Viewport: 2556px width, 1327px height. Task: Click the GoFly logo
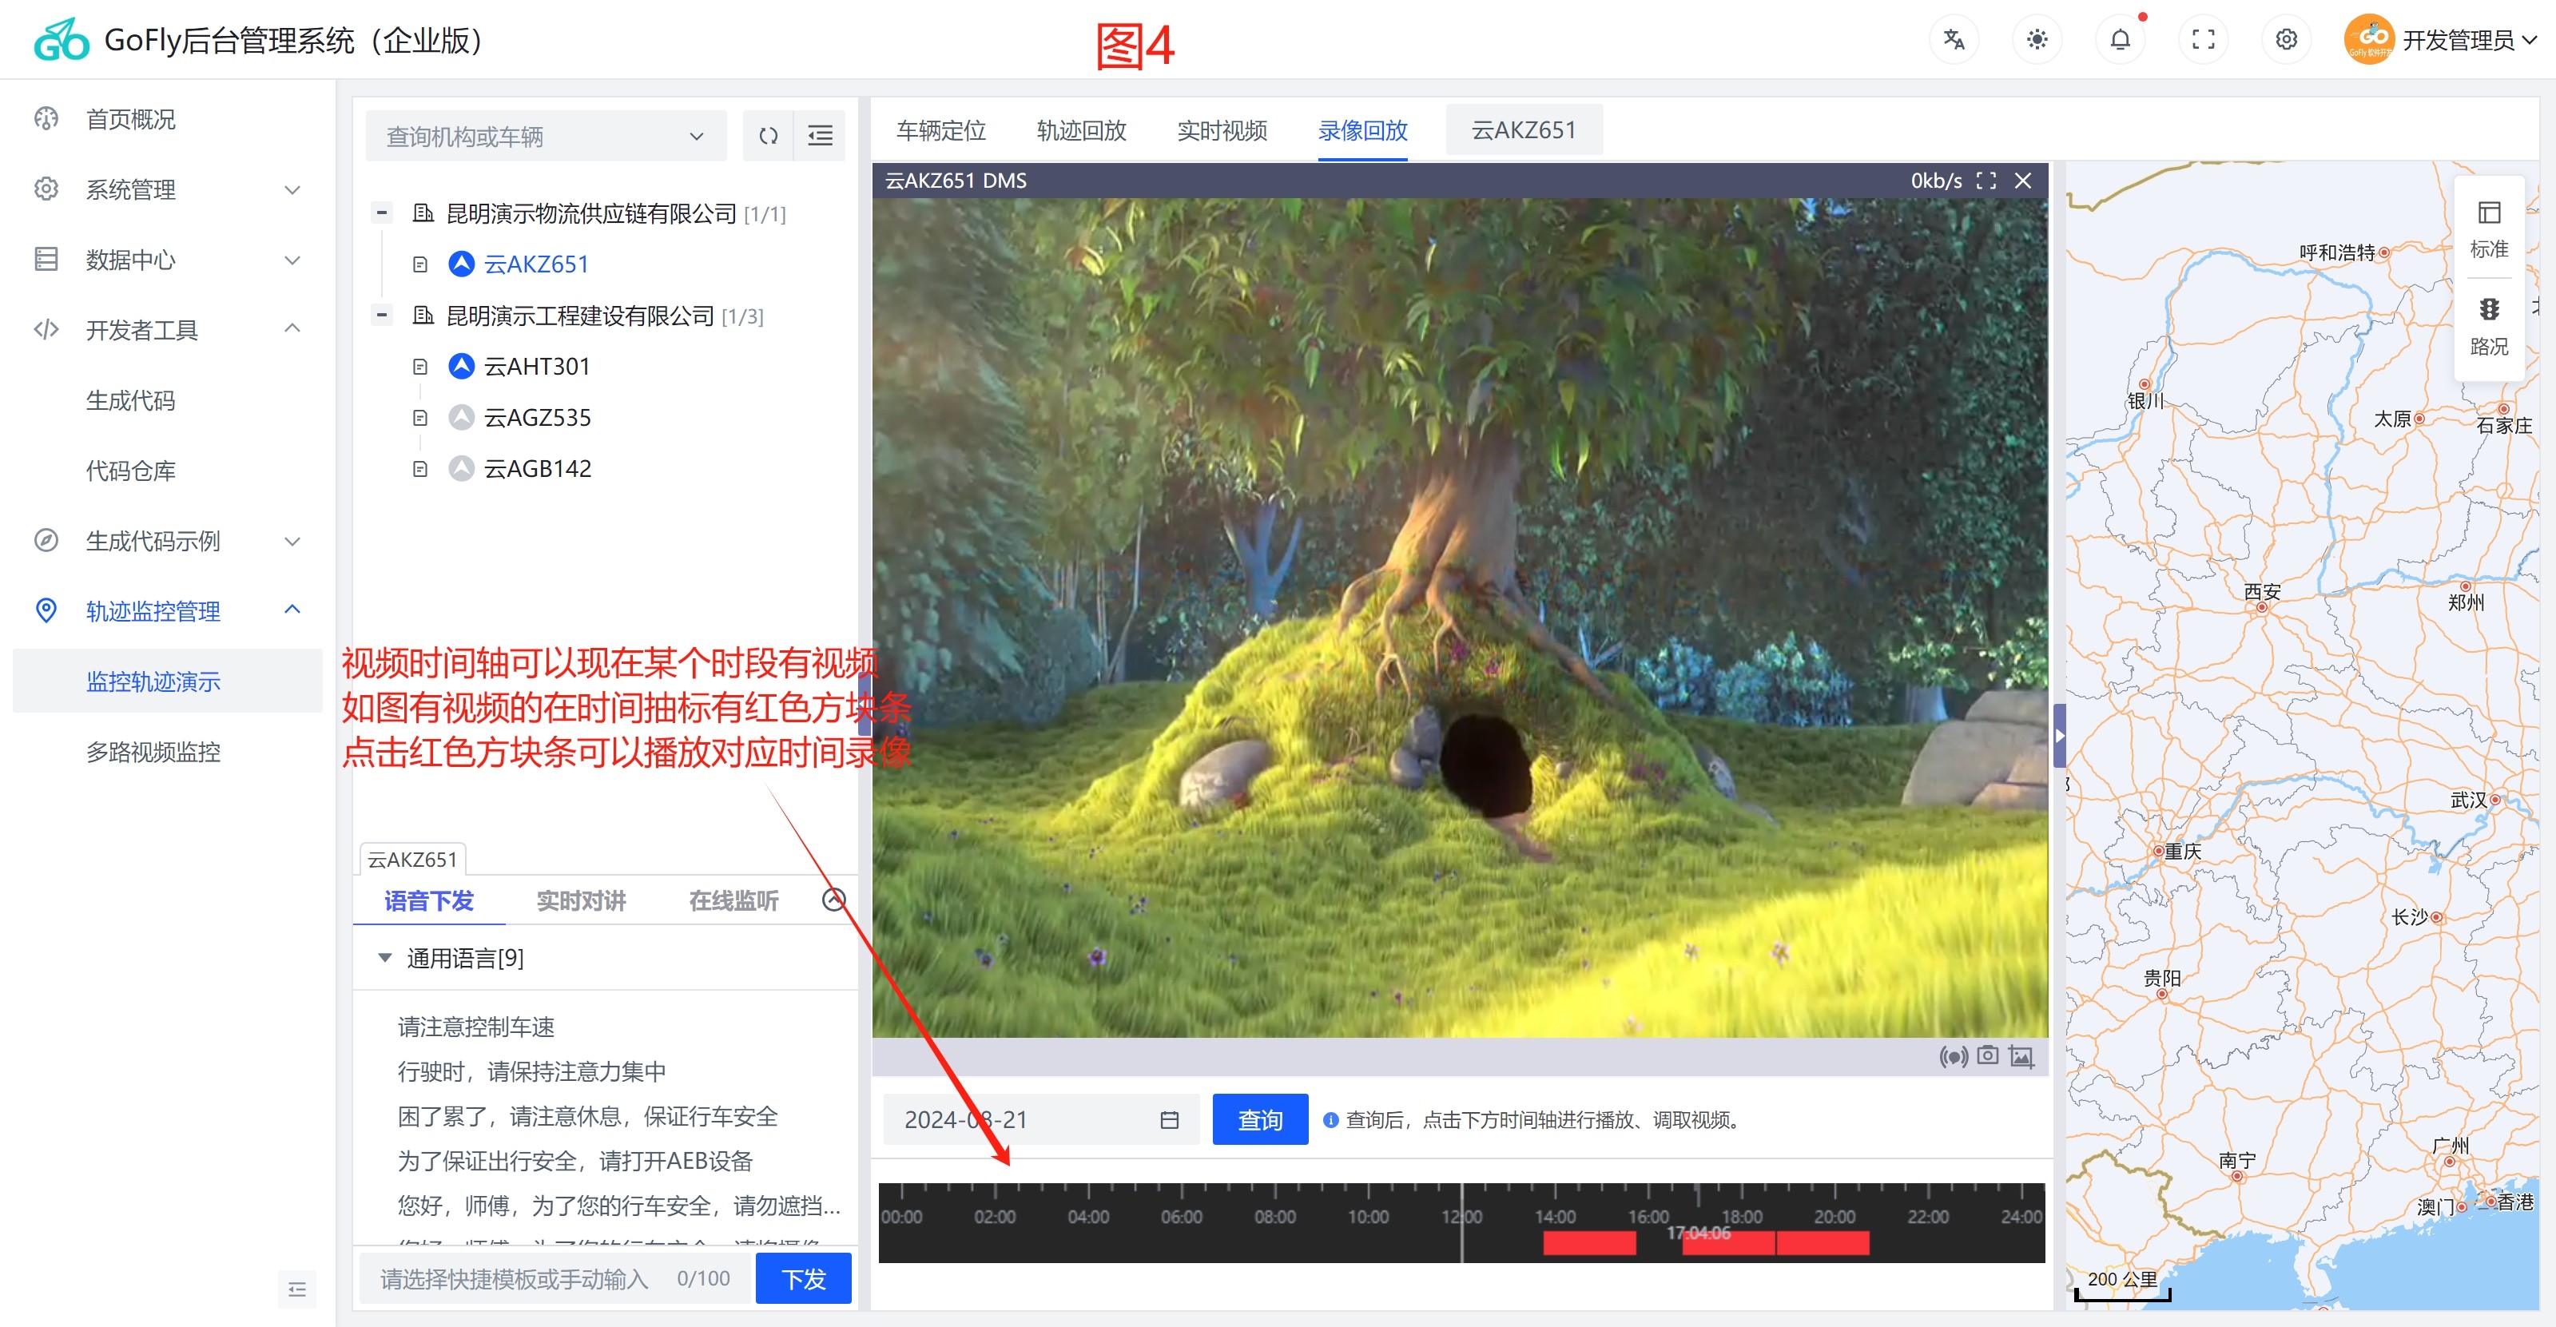coord(62,40)
